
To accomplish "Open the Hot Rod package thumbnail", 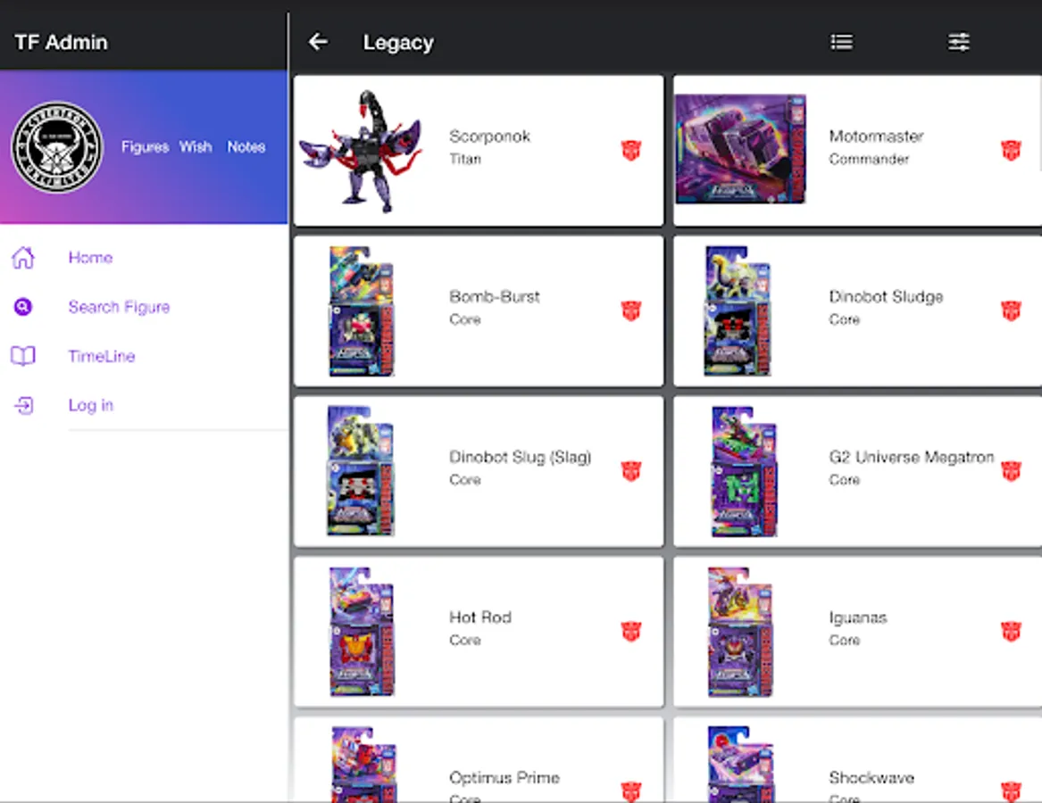I will click(x=363, y=631).
